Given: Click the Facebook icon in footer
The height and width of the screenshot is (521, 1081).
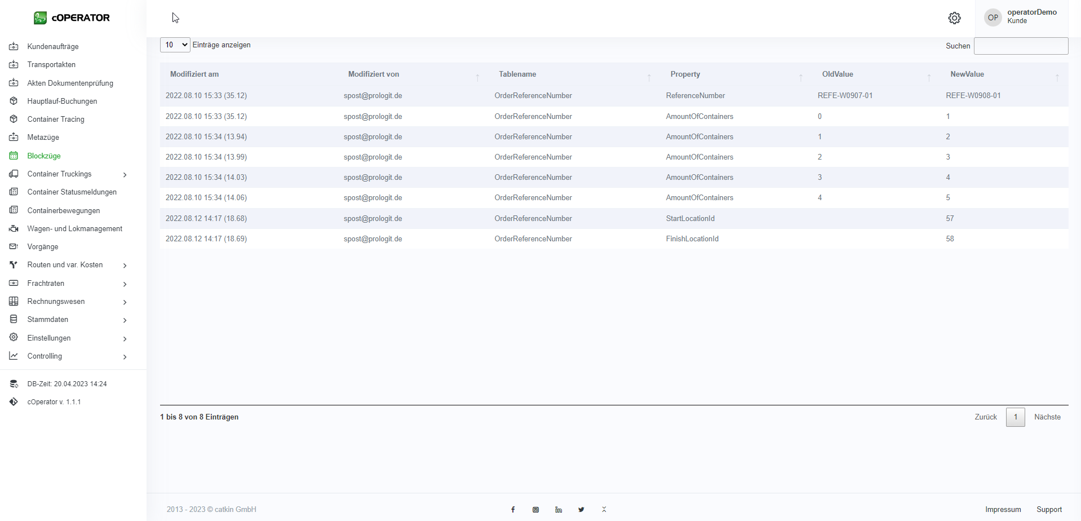Looking at the screenshot, I should pos(513,510).
